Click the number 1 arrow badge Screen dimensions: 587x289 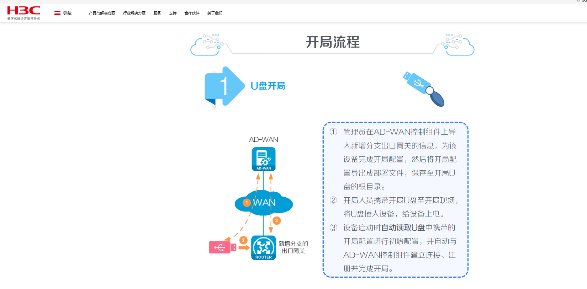224,86
